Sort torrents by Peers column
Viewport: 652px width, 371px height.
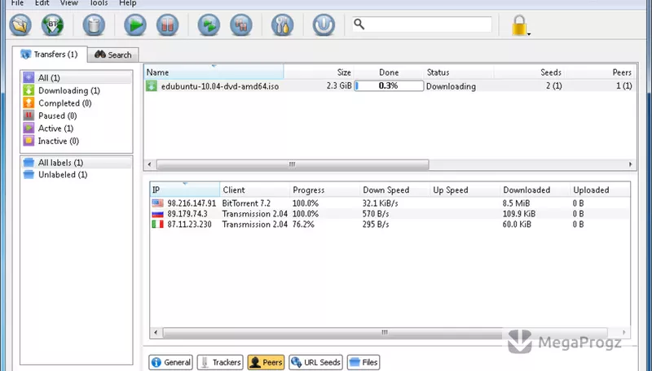pyautogui.click(x=600, y=72)
